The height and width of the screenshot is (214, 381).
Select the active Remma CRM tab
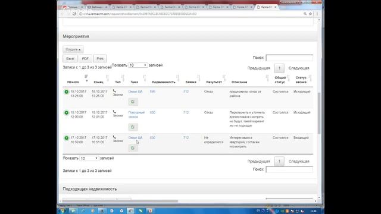pyautogui.click(x=266, y=7)
